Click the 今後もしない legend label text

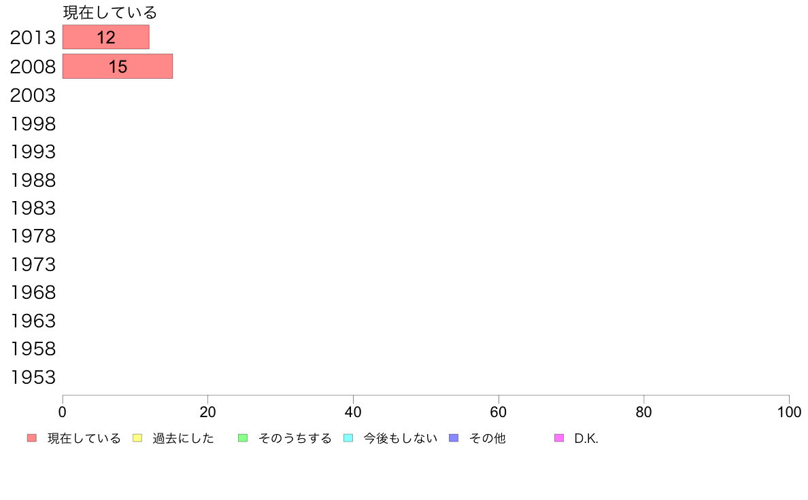[x=401, y=439]
